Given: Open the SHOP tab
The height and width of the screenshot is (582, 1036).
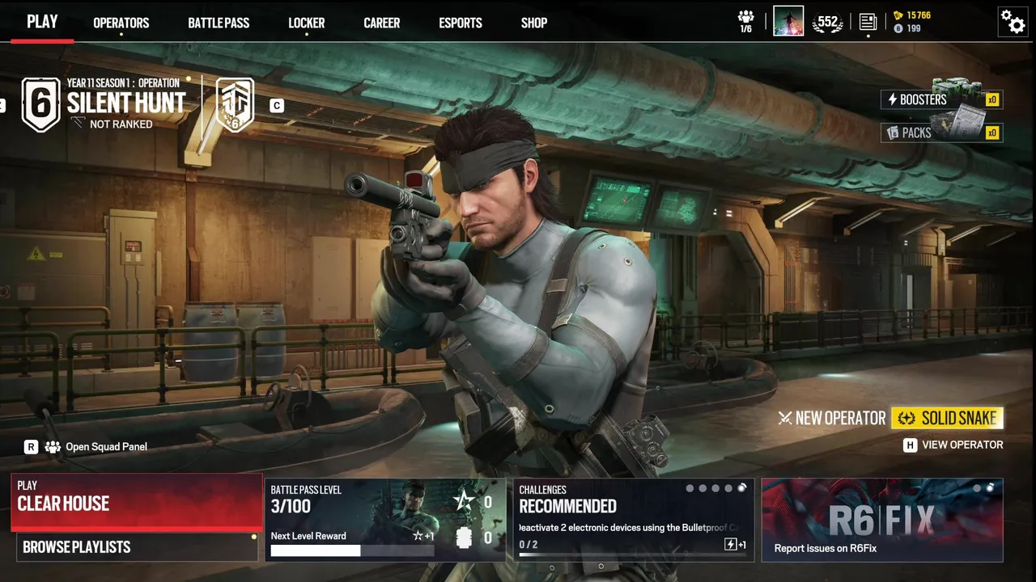Looking at the screenshot, I should tap(534, 23).
